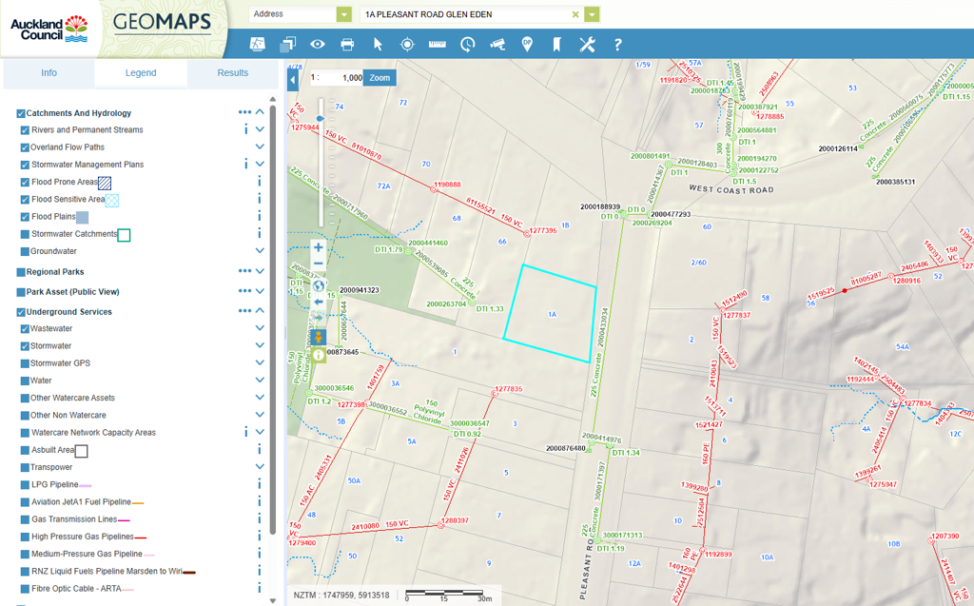974x606 pixels.
Task: Click the map zoom level slider handle
Action: [x=321, y=119]
